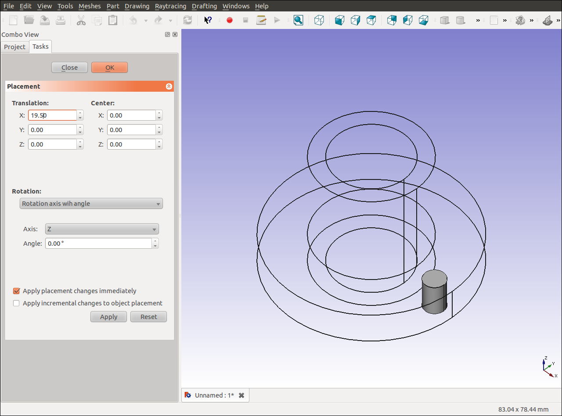Open the Help menu

(x=262, y=6)
